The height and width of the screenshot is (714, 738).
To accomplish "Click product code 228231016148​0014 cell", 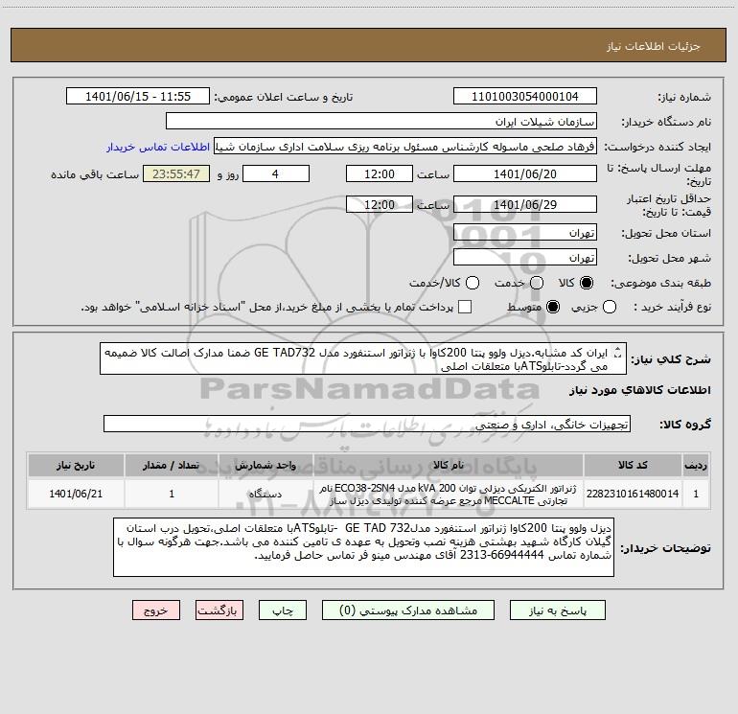I will 633,494.
